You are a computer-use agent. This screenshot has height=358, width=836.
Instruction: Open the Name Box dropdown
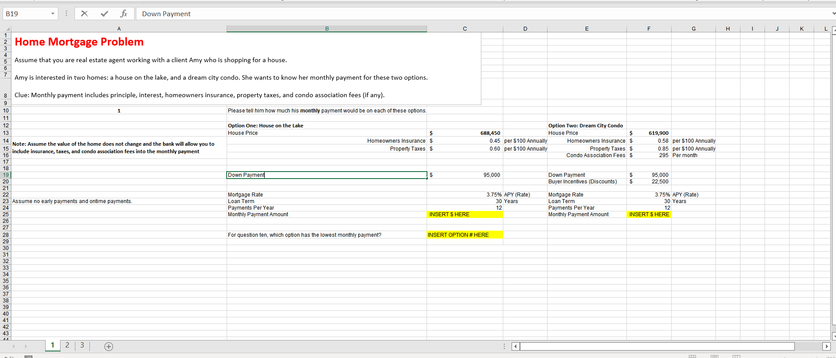[53, 14]
